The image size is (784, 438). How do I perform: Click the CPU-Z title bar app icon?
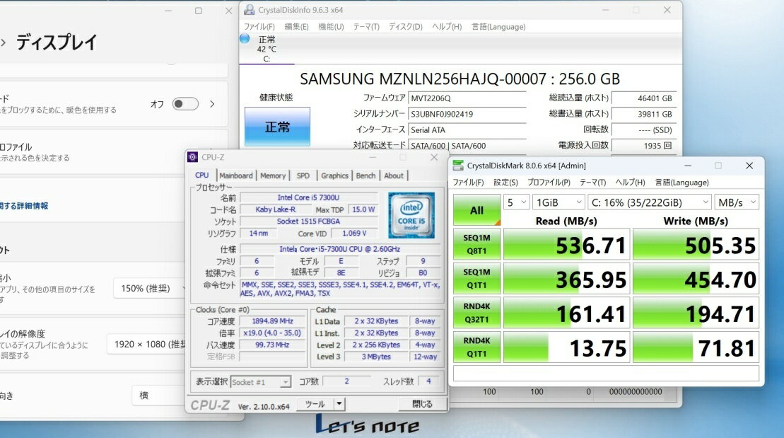(x=193, y=157)
